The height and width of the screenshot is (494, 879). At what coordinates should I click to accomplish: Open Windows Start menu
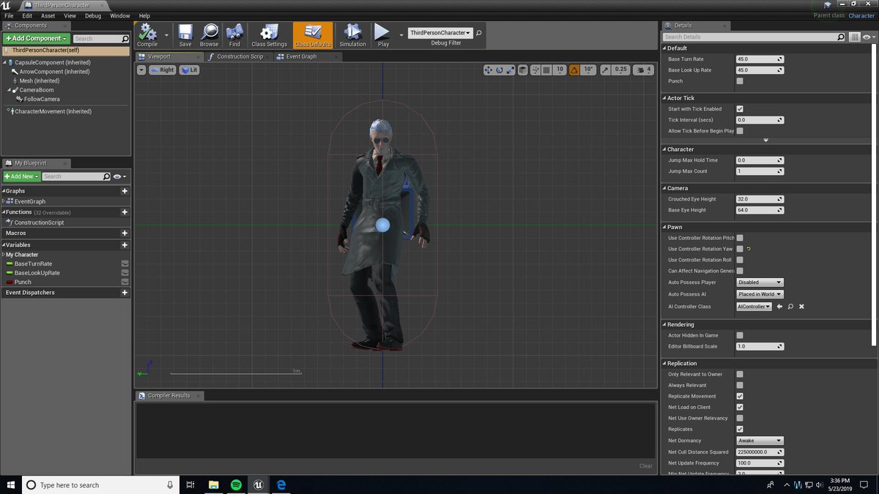pyautogui.click(x=10, y=484)
